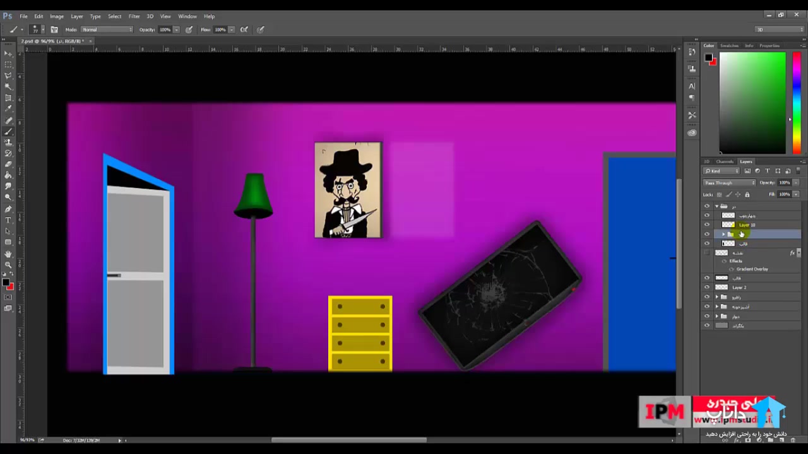Click lock all layer icon
The width and height of the screenshot is (808, 454).
[x=747, y=194]
